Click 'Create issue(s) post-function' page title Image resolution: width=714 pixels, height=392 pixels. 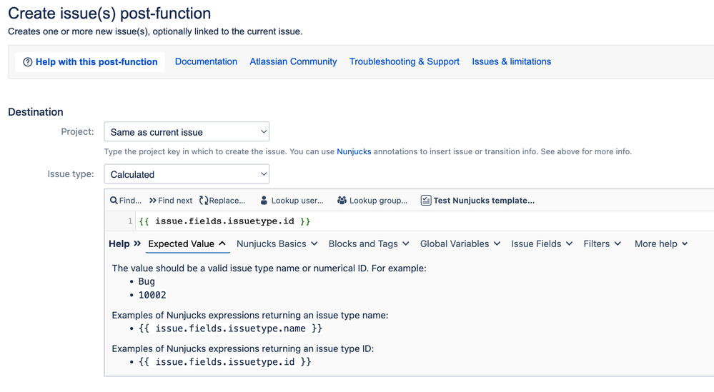(109, 13)
